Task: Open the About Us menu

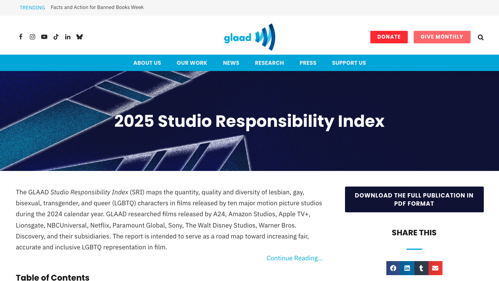Action: (x=147, y=63)
